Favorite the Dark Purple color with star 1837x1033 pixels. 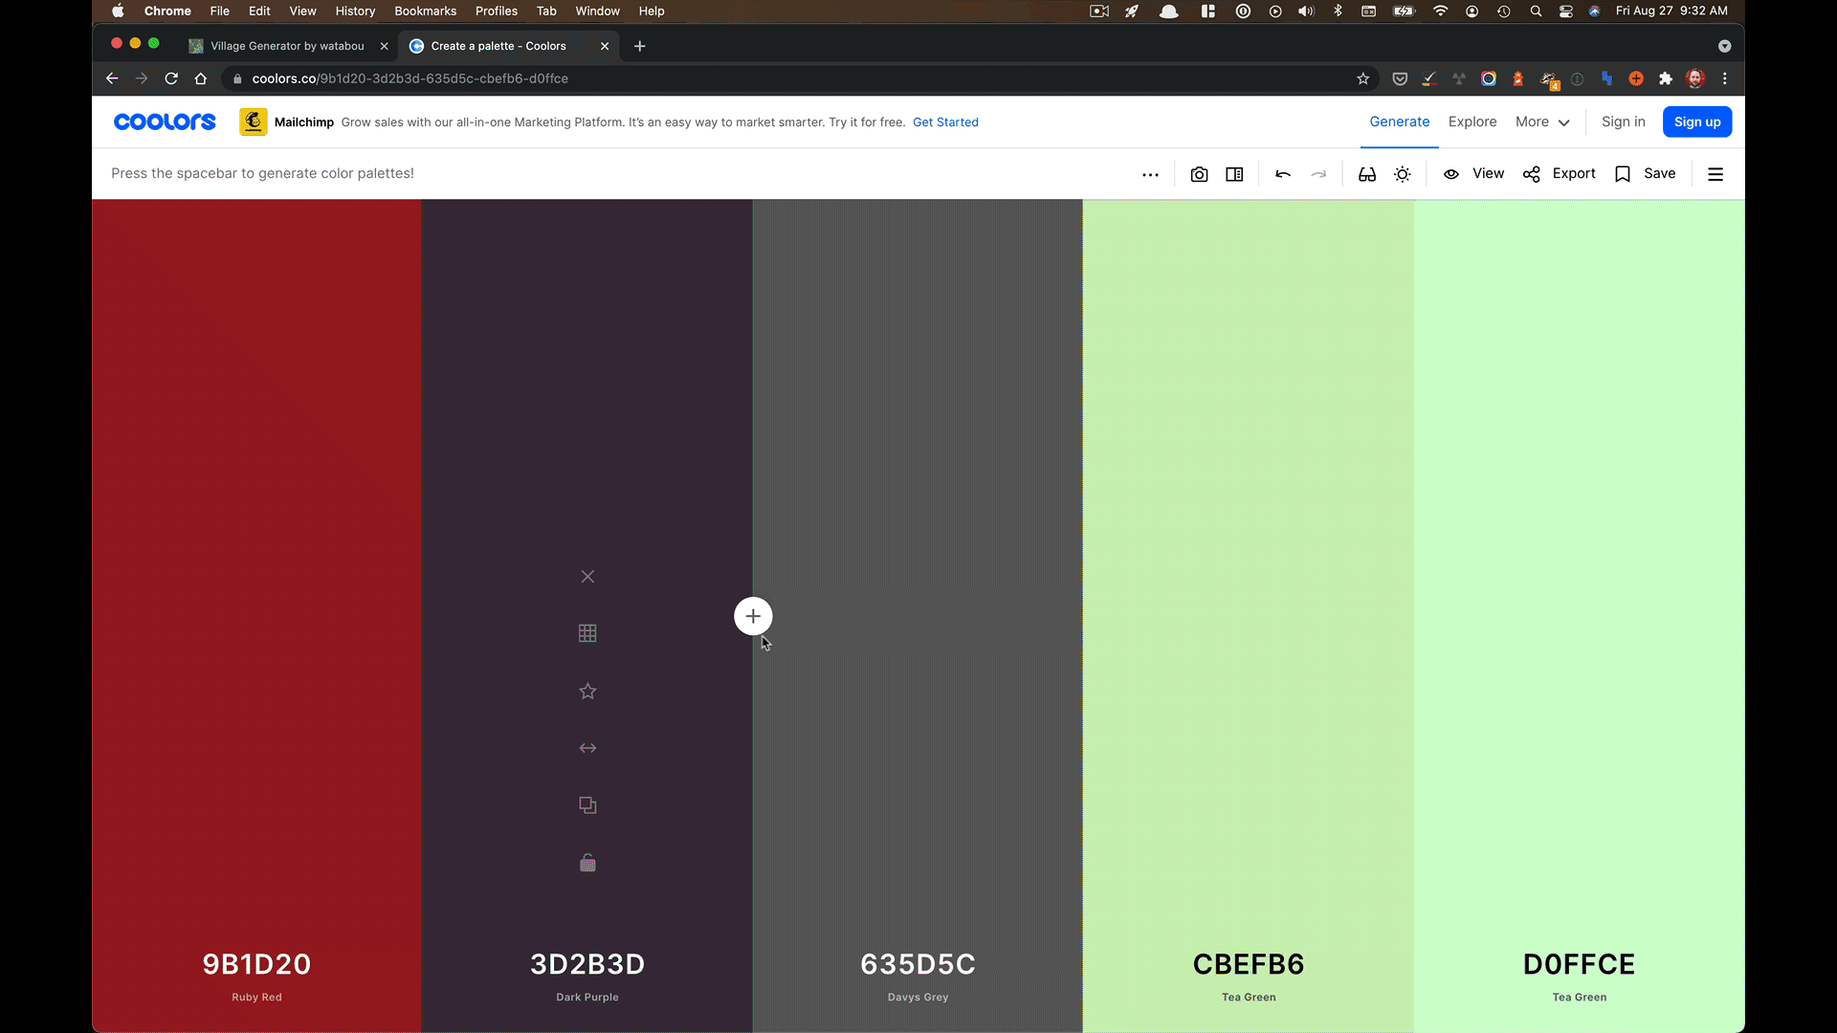(587, 691)
